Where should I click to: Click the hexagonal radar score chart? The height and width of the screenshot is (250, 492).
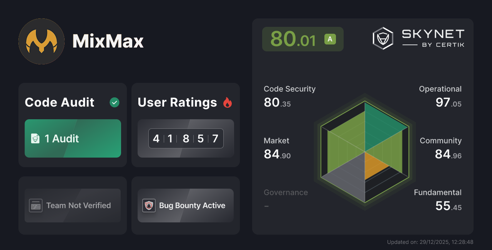[x=365, y=153]
